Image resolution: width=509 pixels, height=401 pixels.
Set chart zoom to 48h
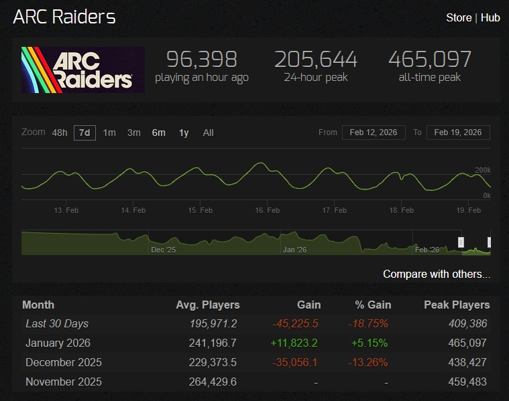click(x=60, y=133)
